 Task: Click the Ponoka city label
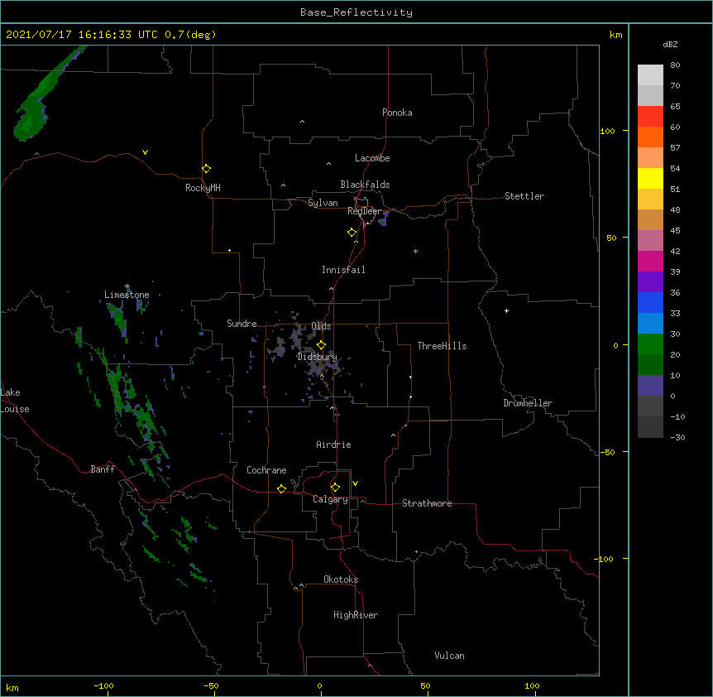397,113
